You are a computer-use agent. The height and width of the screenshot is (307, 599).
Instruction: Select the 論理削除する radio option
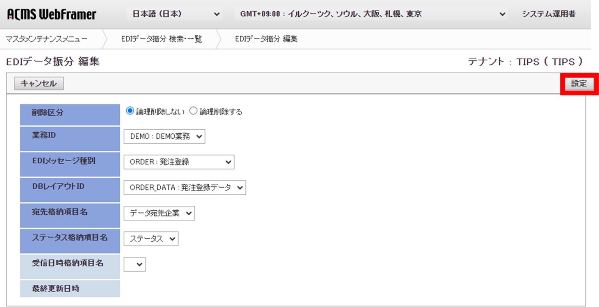coord(193,111)
